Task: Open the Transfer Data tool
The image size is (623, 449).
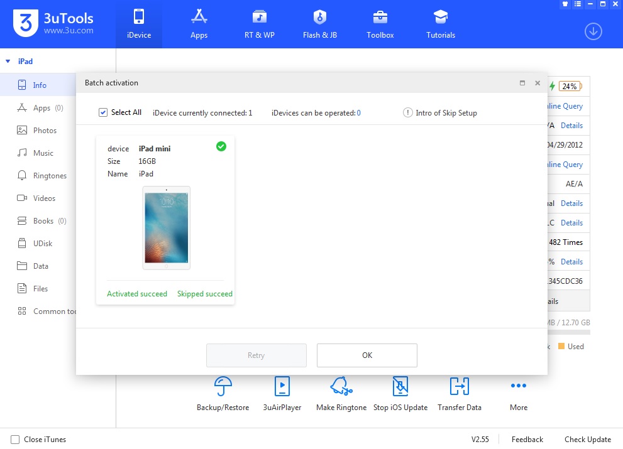Action: click(460, 387)
